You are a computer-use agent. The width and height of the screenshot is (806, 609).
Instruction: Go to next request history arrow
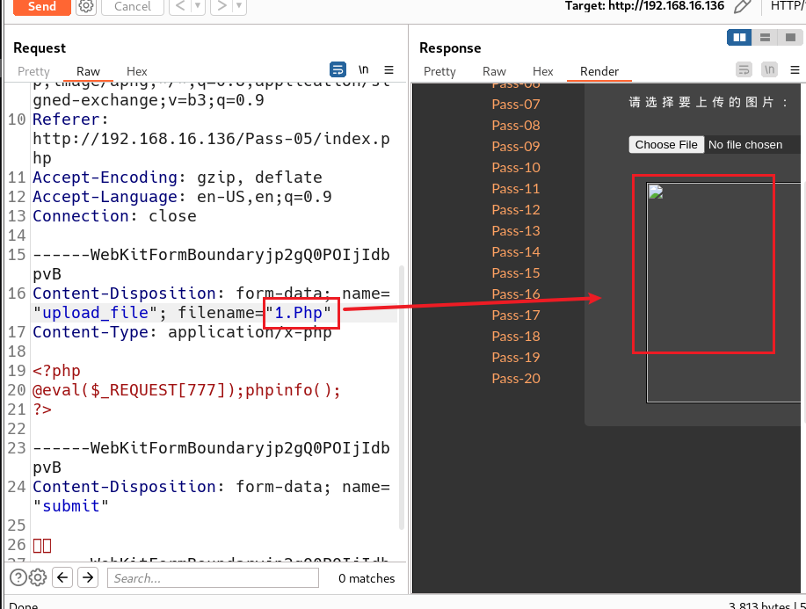point(221,6)
